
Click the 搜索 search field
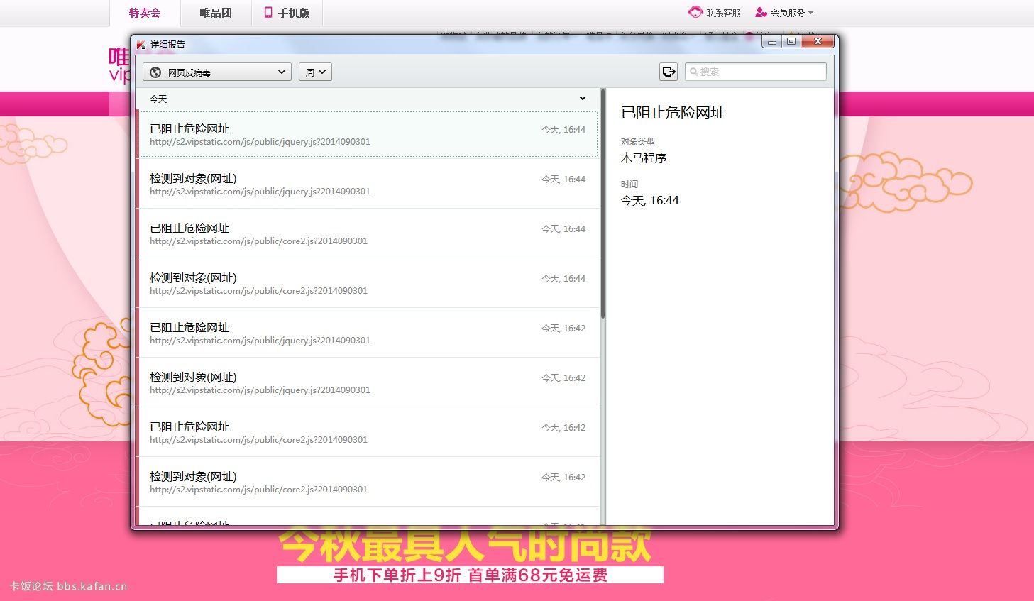(755, 72)
